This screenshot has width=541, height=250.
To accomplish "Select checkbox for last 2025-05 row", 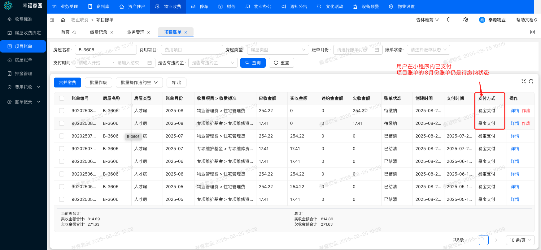I will tap(62, 199).
